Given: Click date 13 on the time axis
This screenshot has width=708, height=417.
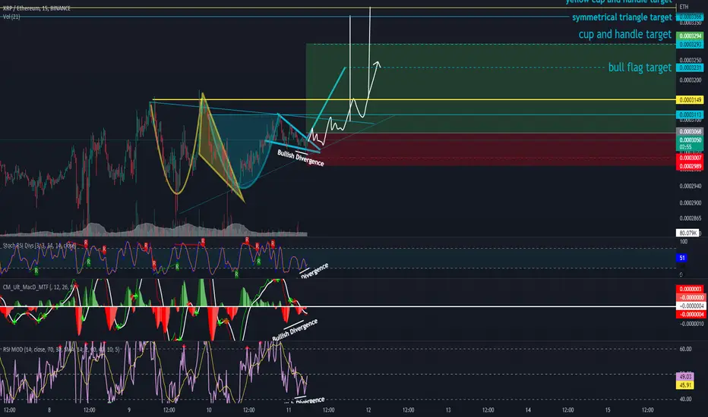Looking at the screenshot, I should [448, 410].
